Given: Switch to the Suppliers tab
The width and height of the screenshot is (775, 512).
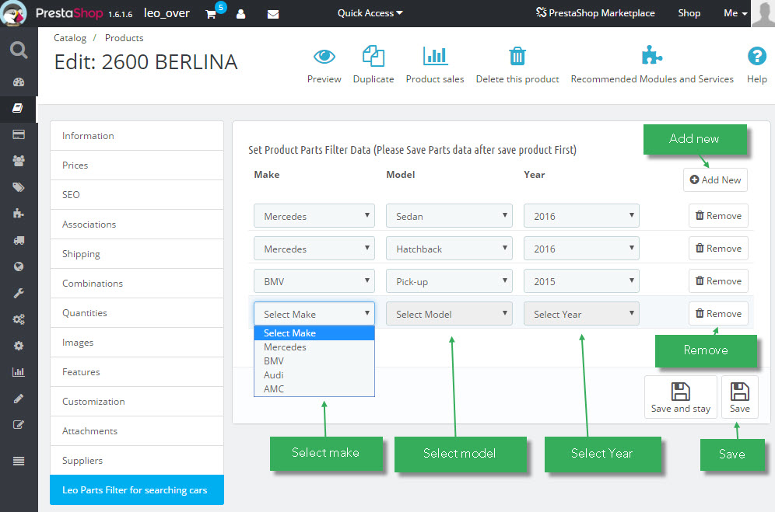Looking at the screenshot, I should coord(137,460).
